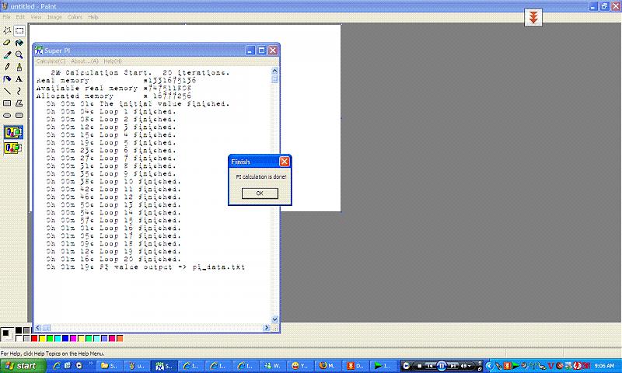Activate the rectangular Select tool
The image size is (622, 373).
[19, 31]
